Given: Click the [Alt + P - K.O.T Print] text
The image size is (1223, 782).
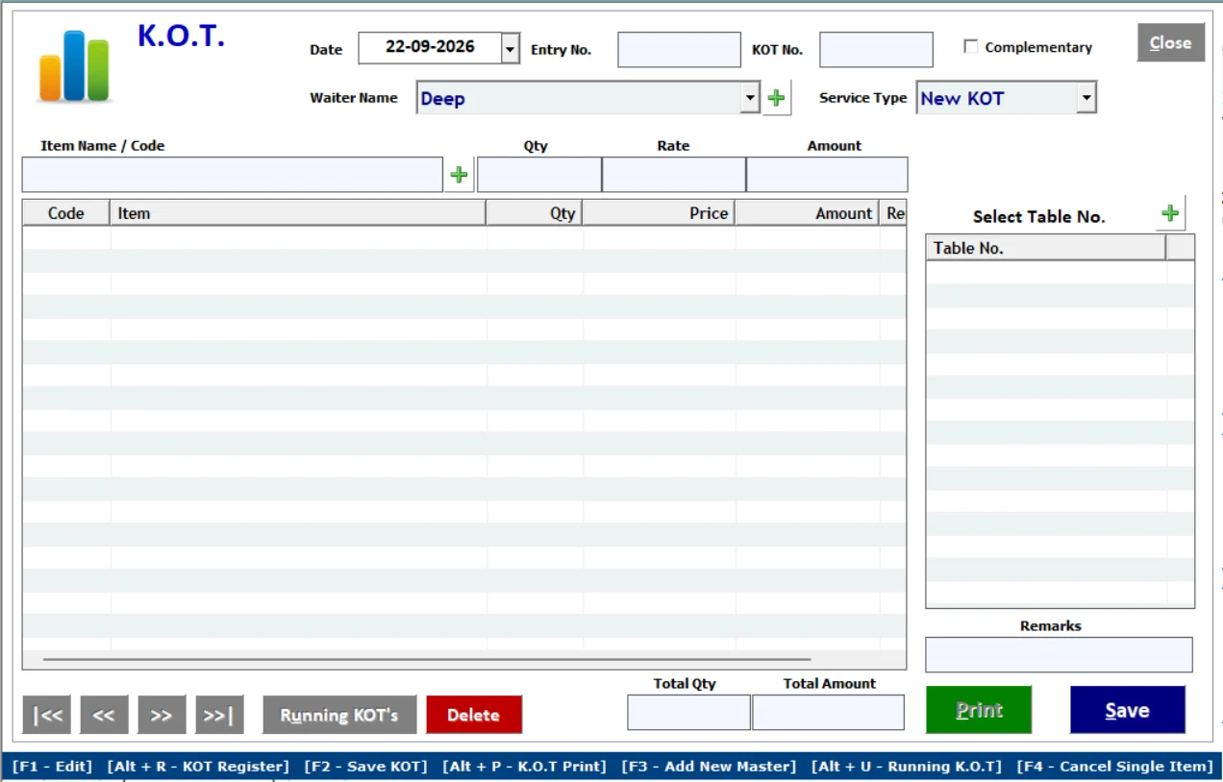Looking at the screenshot, I should 524,767.
